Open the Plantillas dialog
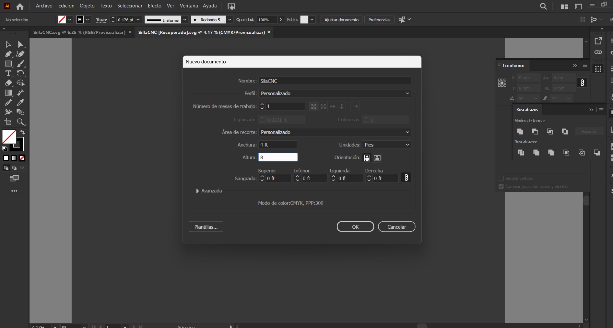Screen dimensions: 613x328 click(206, 226)
